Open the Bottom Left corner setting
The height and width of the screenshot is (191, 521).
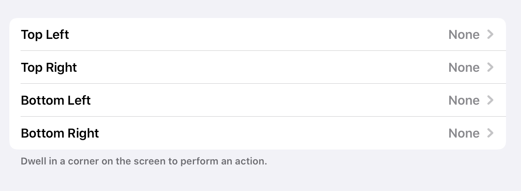[258, 100]
